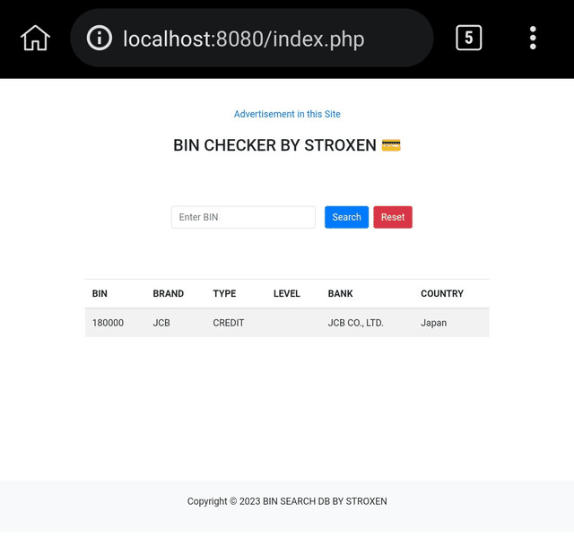The width and height of the screenshot is (574, 555).
Task: Click the BRAND column header
Action: click(x=168, y=293)
